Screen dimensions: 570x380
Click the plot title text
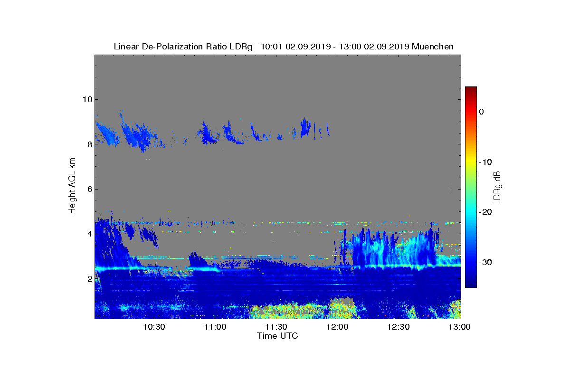(x=284, y=47)
